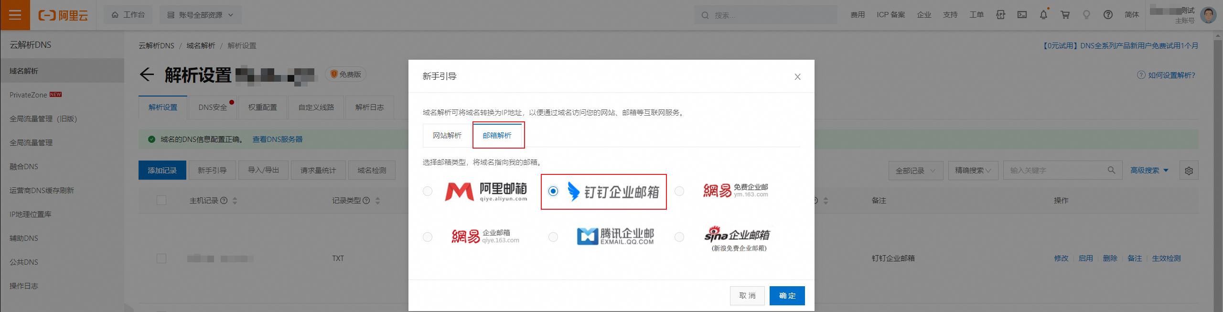Open the notification bell

click(1043, 15)
